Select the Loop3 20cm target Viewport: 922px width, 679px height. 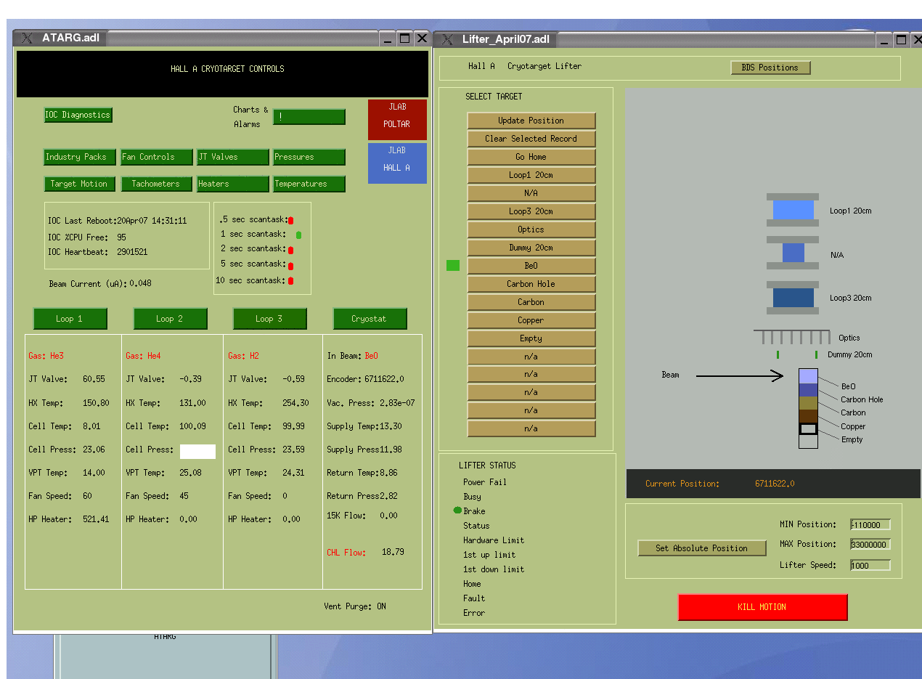tap(531, 211)
